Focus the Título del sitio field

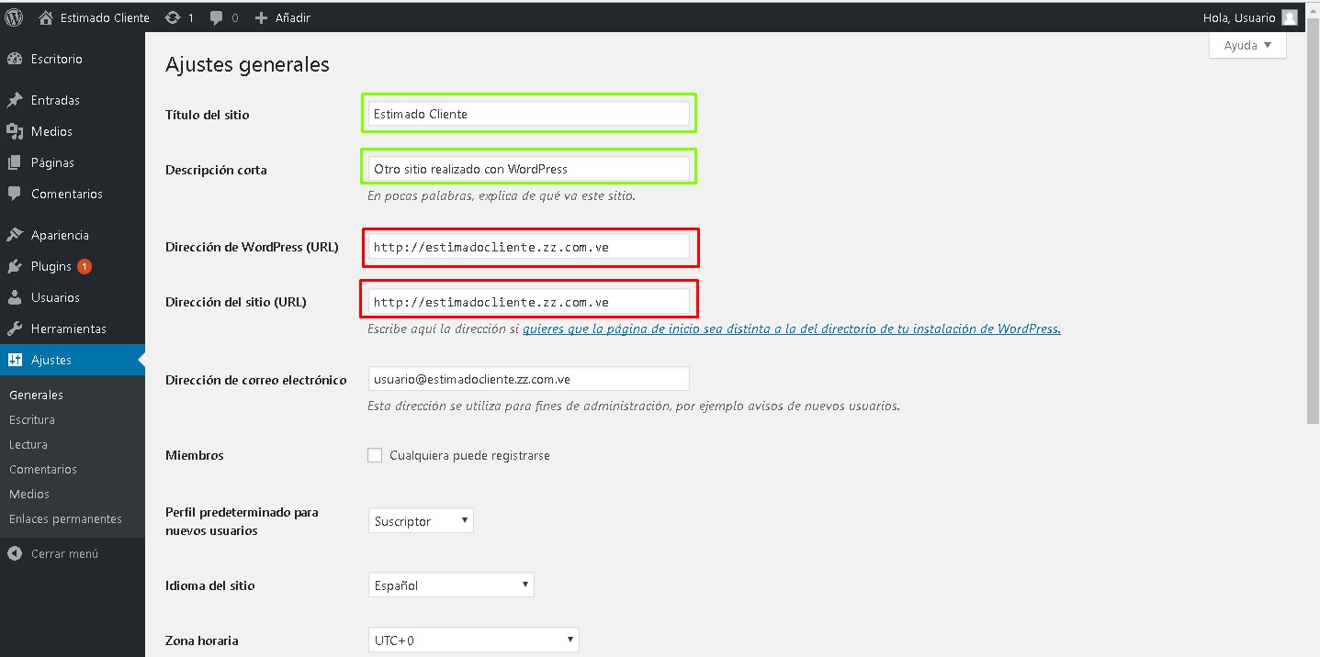(x=528, y=114)
